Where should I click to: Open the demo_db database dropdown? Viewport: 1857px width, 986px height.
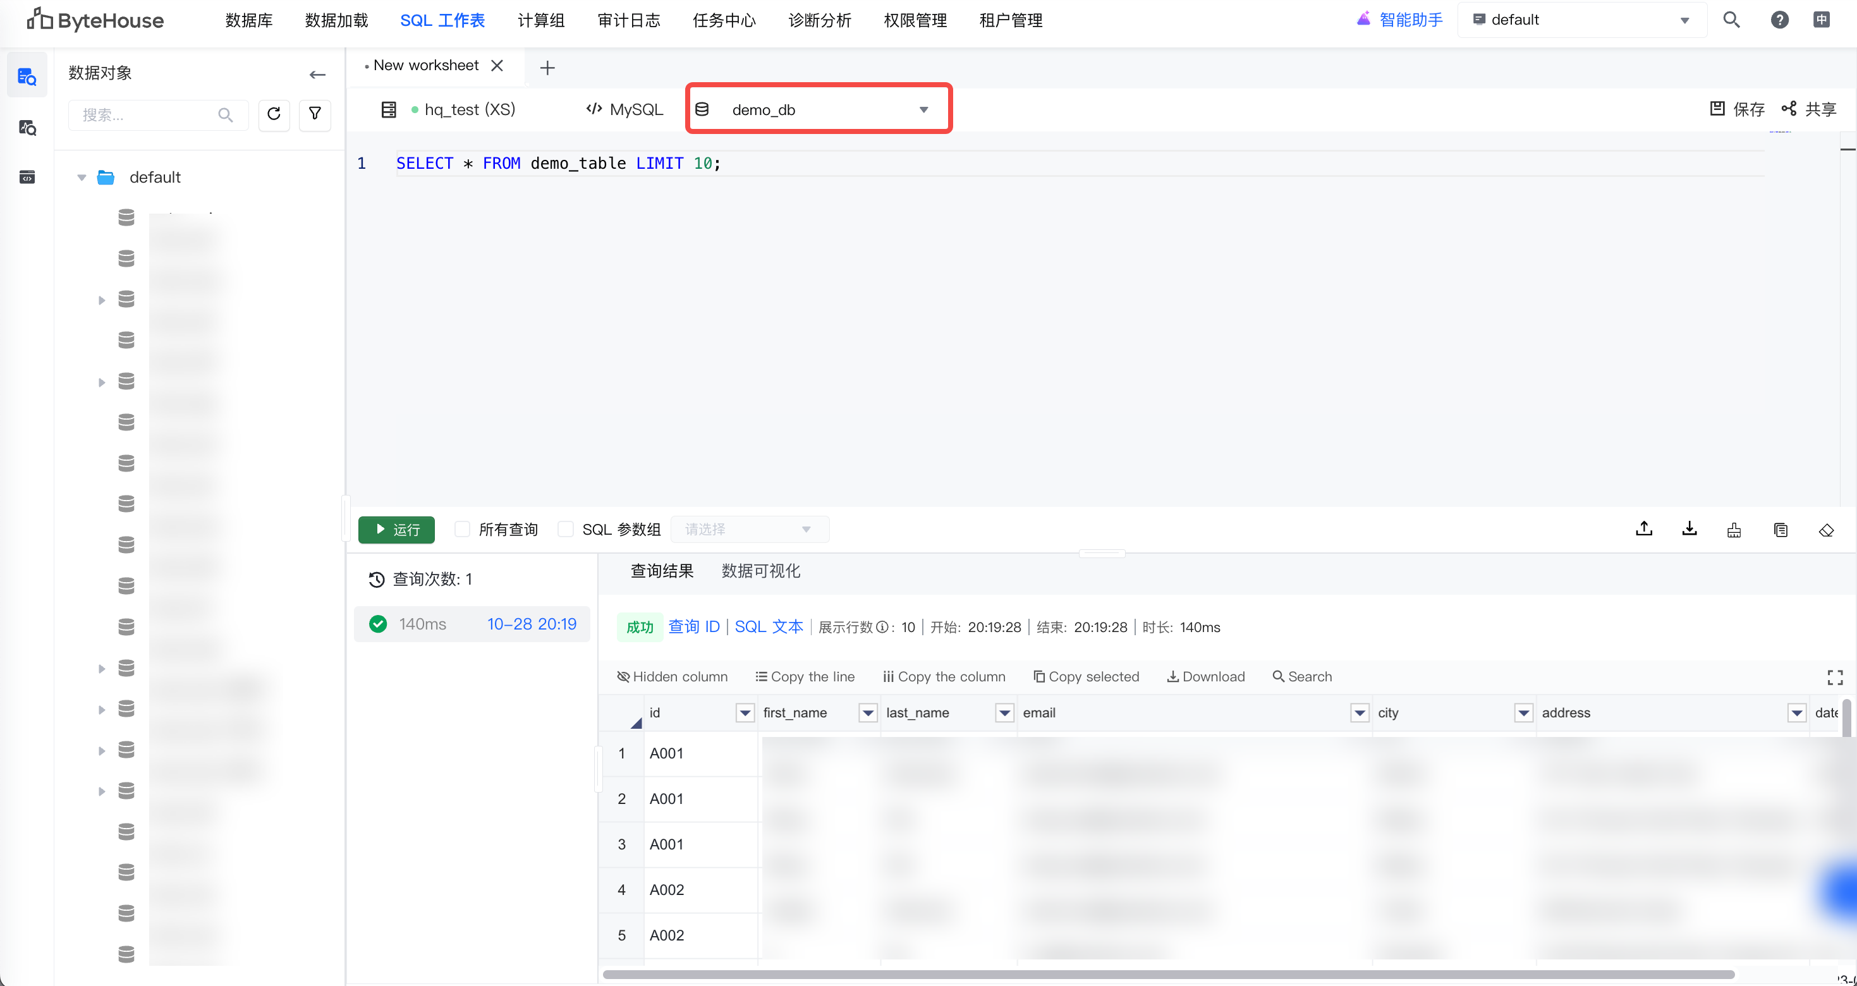pos(819,109)
